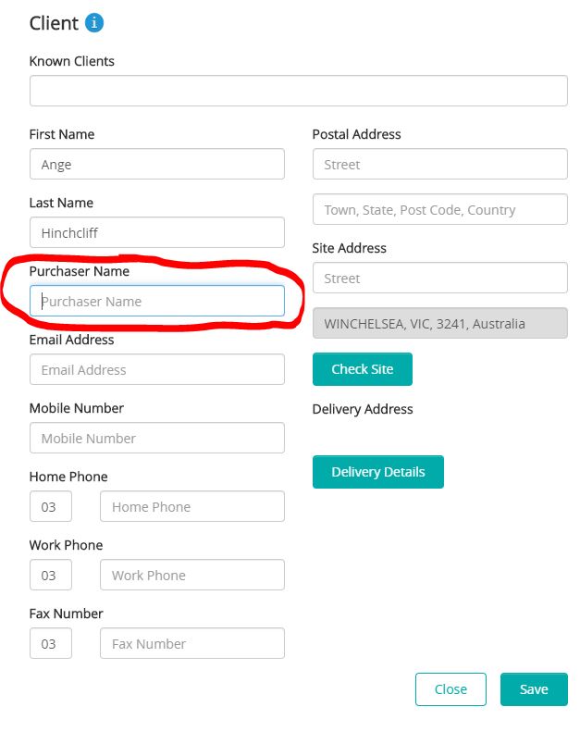This screenshot has width=580, height=744.
Task: Focus the postal Town, State, Post Code field
Action: click(x=439, y=210)
